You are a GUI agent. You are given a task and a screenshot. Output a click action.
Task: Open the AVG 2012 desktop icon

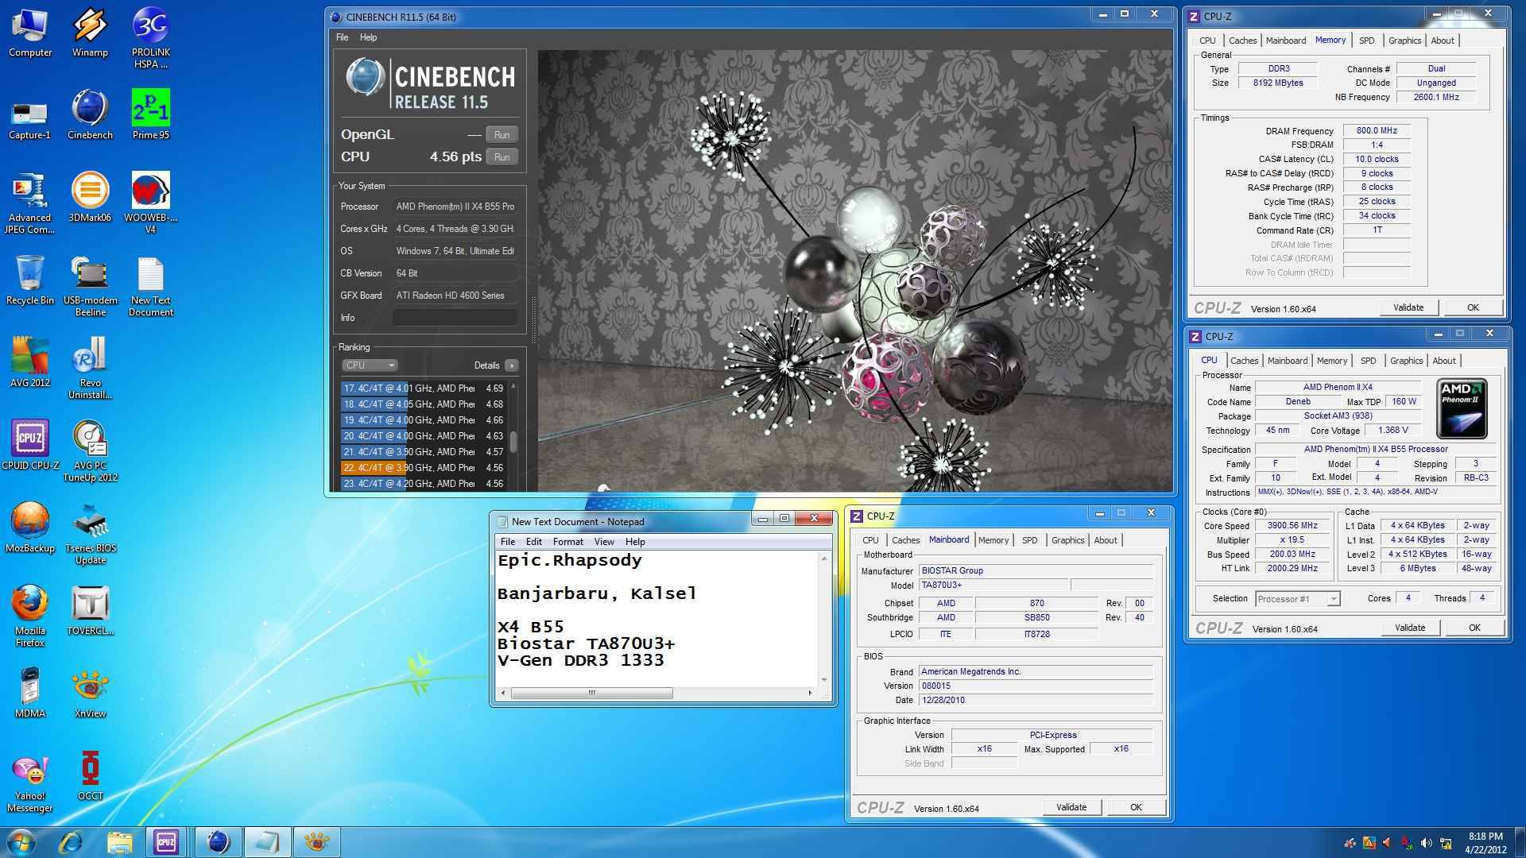click(x=30, y=362)
